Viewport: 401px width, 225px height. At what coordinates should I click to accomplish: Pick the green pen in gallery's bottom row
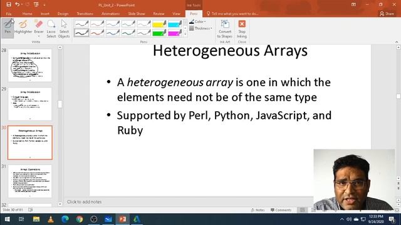(x=128, y=32)
